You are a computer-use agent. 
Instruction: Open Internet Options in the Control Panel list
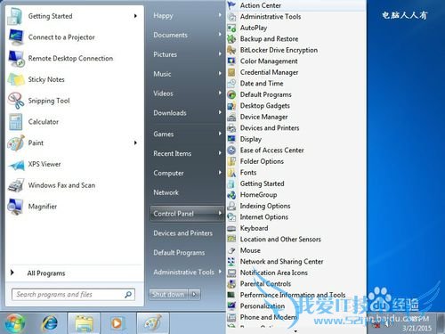(263, 217)
